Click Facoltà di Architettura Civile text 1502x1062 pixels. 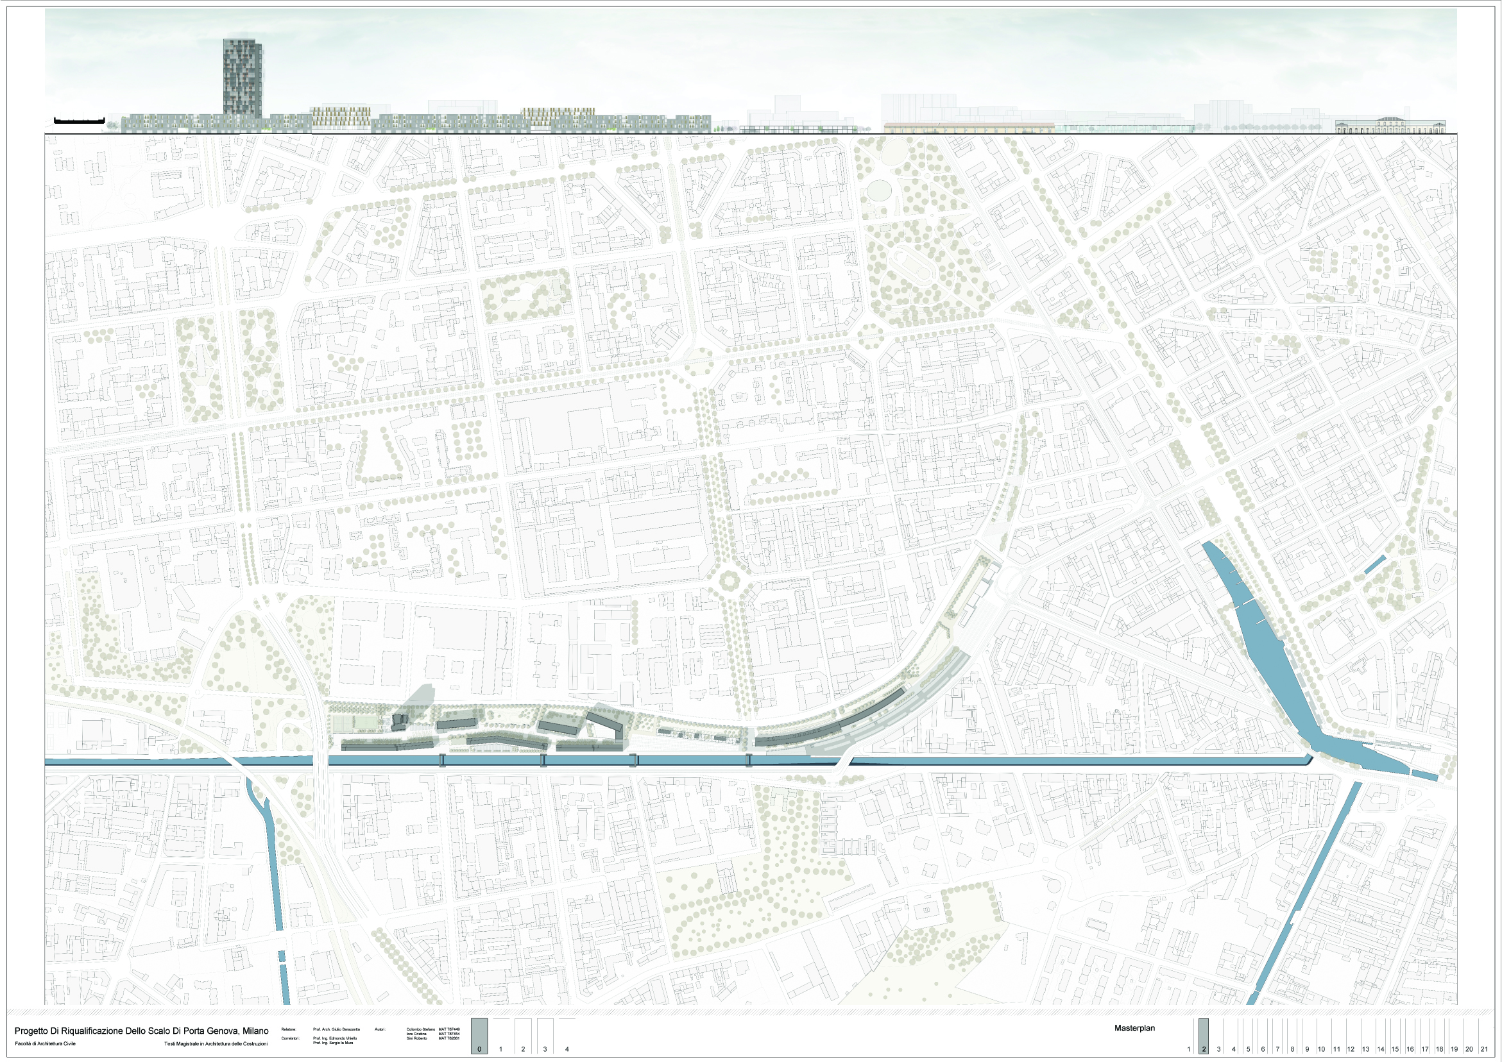click(x=45, y=1043)
